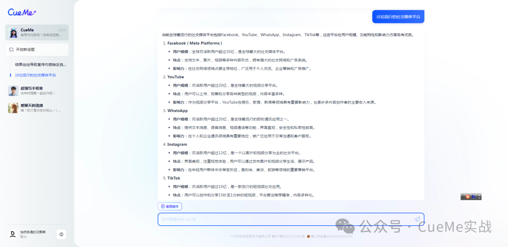Select topic 讨论流行的社交媒体平台 in sidebar
Viewport: 508px width, 247px height.
(35, 75)
